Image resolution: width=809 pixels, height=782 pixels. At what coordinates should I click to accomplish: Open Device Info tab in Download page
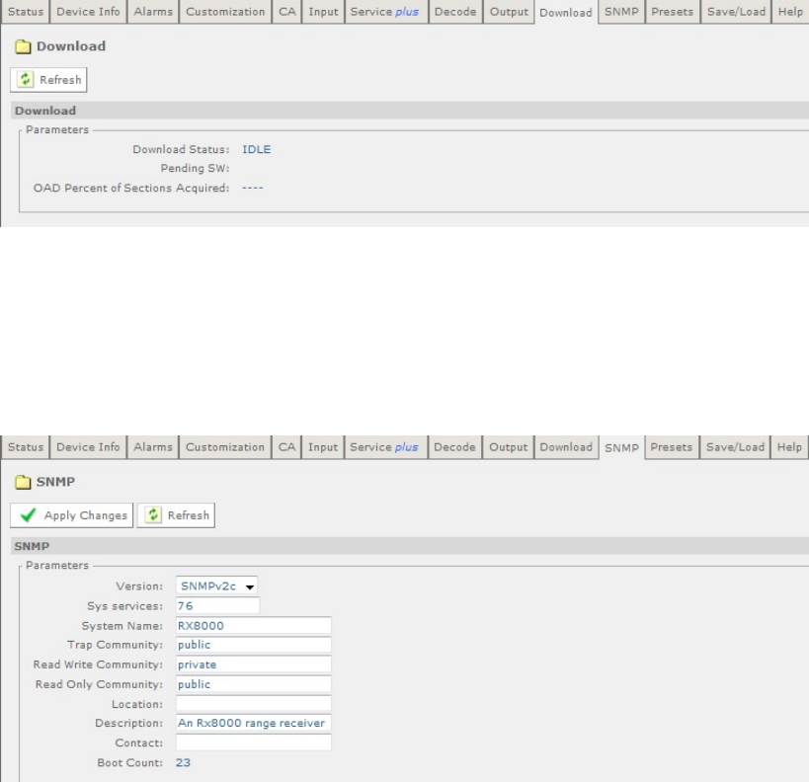click(x=88, y=11)
